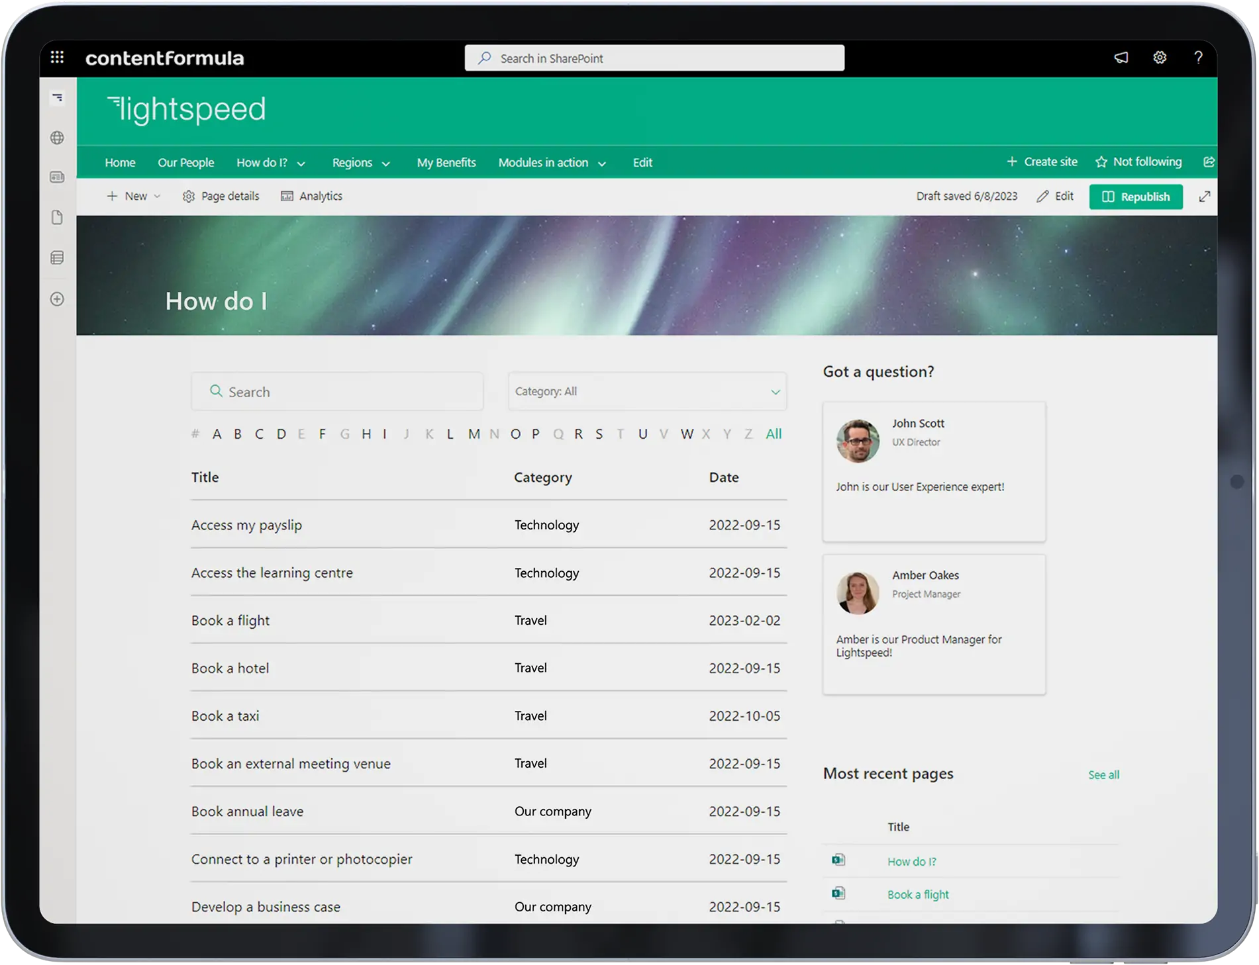Open the globe icon in left sidebar
The width and height of the screenshot is (1259, 965).
(58, 138)
